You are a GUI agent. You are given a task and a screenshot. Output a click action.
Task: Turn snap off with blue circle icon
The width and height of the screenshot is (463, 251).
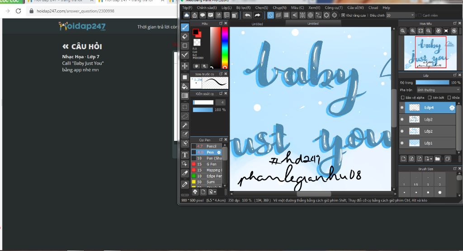pos(270,15)
